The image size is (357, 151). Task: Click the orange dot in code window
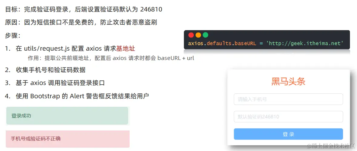198,35
